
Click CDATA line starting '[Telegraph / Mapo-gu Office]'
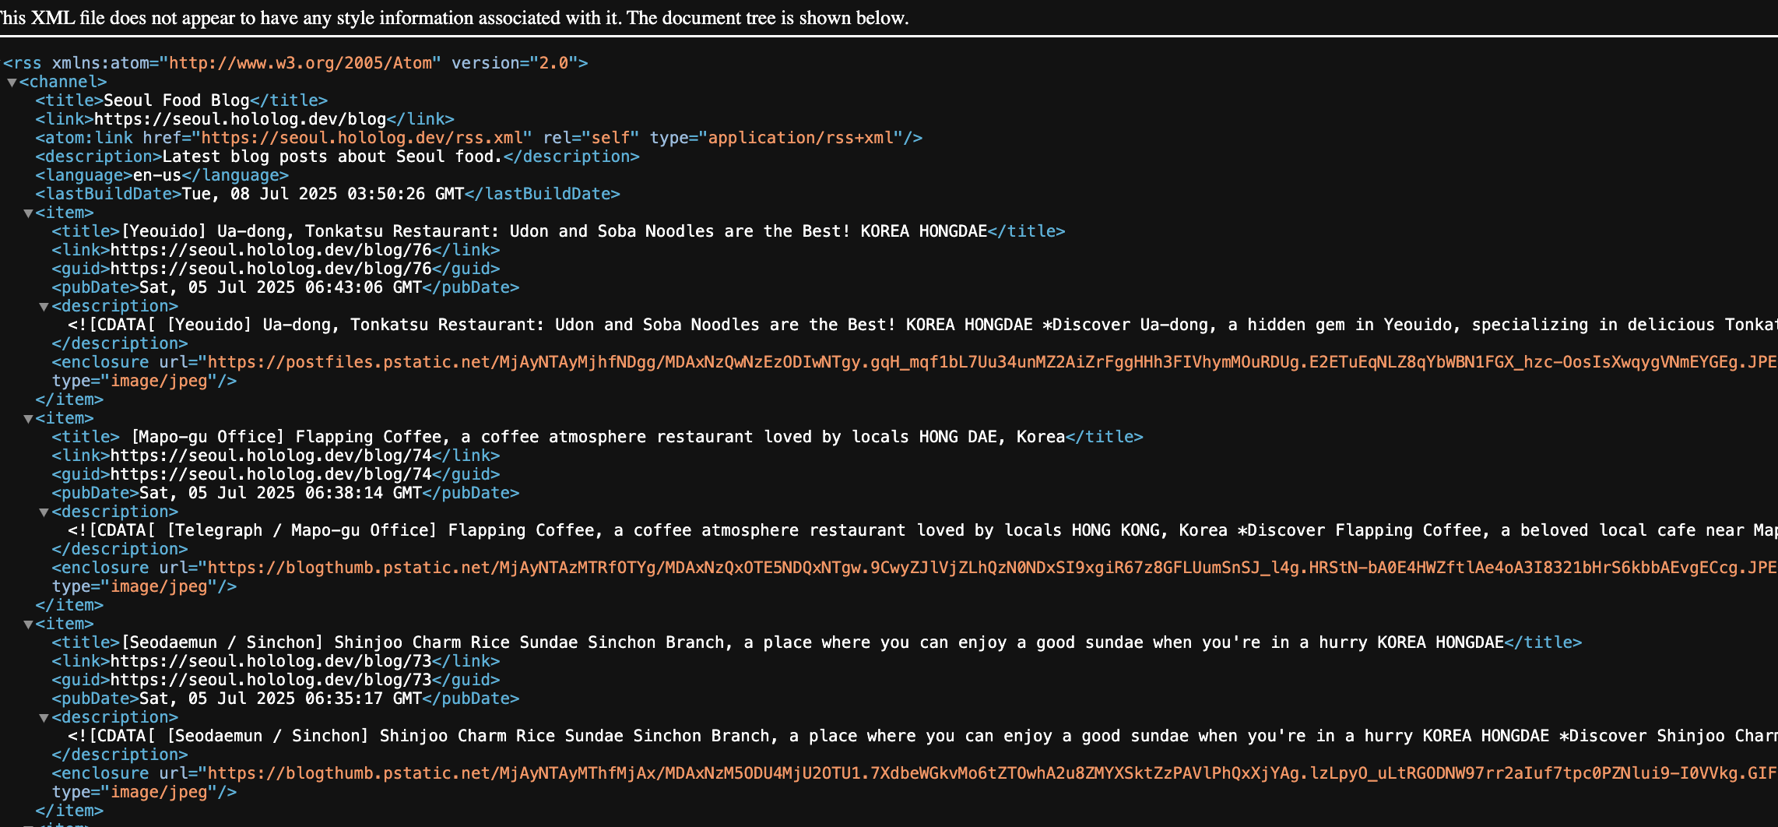(x=922, y=530)
